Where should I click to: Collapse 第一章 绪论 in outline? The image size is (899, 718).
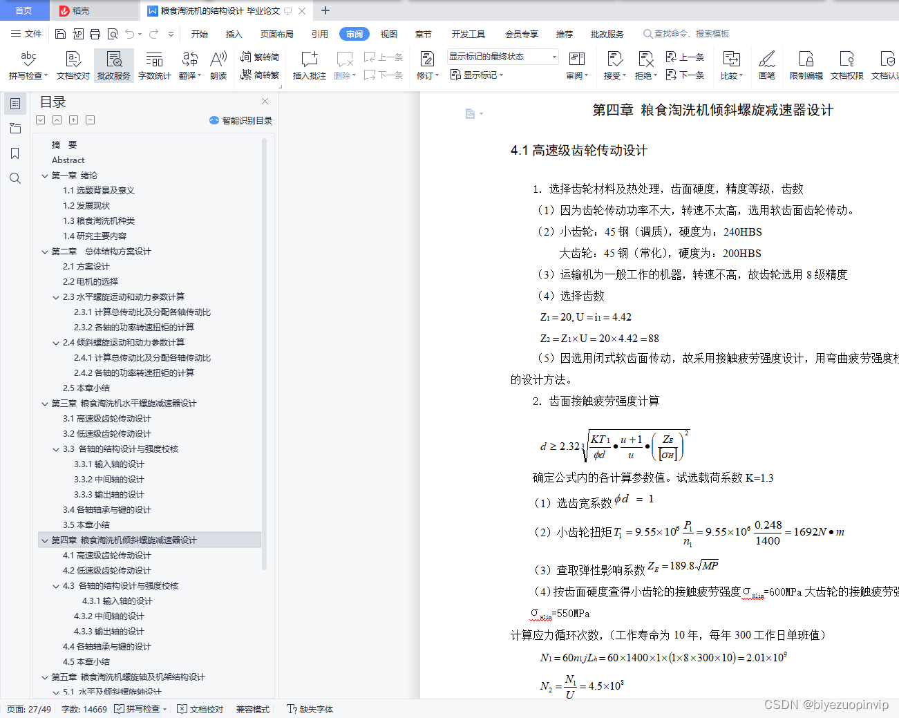click(x=45, y=176)
